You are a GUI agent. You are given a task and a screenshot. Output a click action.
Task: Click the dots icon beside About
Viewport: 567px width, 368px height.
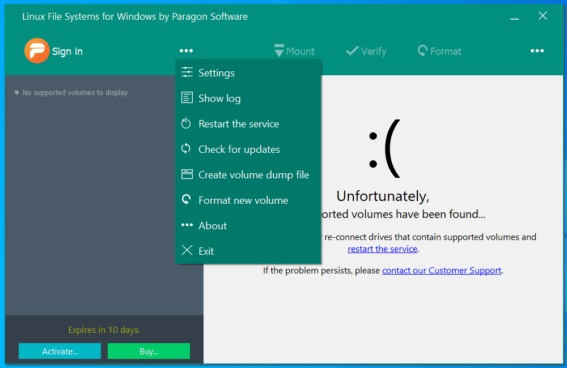coord(187,225)
